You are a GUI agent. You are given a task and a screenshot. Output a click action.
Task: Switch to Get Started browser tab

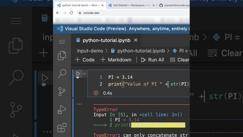point(132,5)
